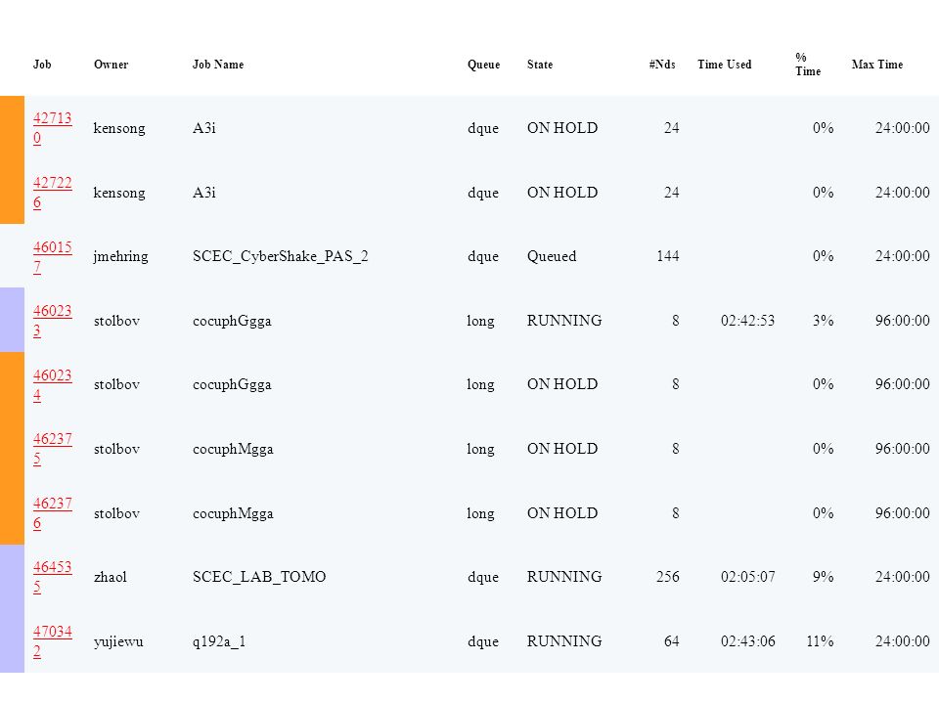This screenshot has height=704, width=939.
Task: Open job link 460233
Action: [52, 321]
